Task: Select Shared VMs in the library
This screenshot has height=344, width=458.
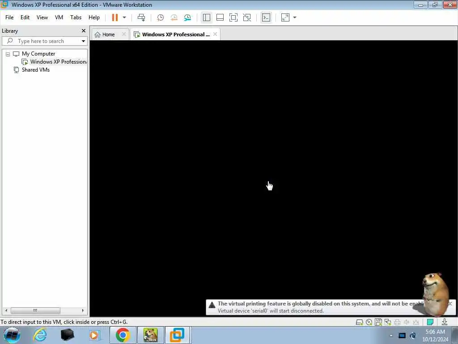Action: (36, 70)
